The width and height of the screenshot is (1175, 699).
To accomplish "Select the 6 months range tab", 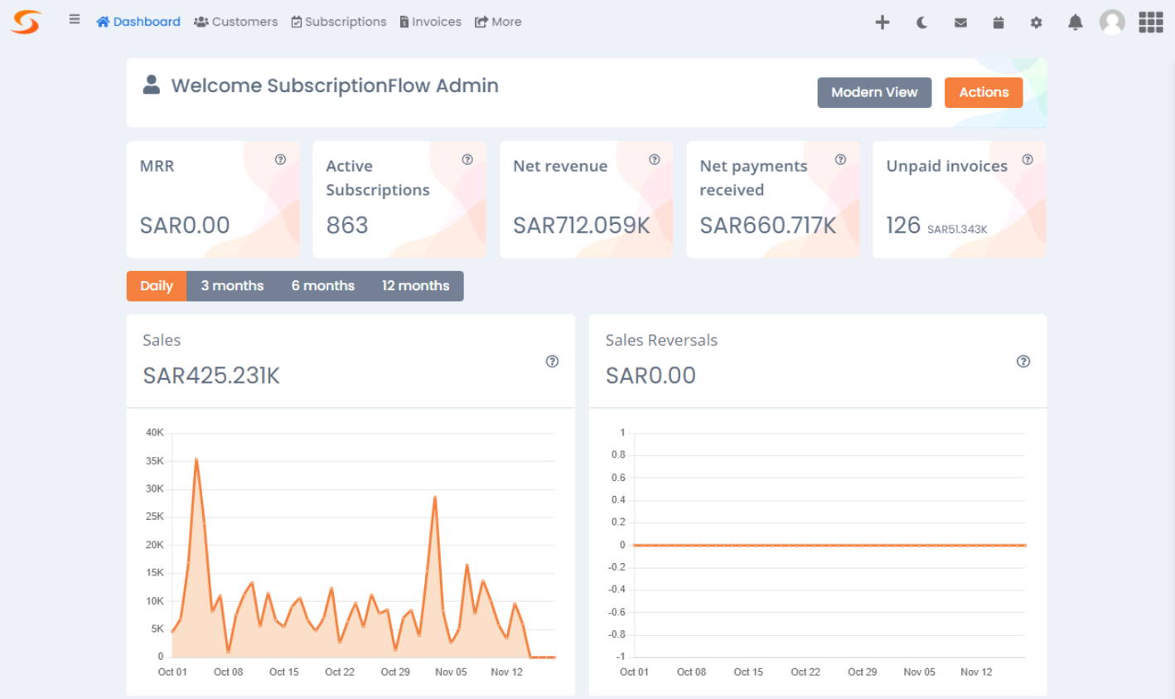I will 323,286.
